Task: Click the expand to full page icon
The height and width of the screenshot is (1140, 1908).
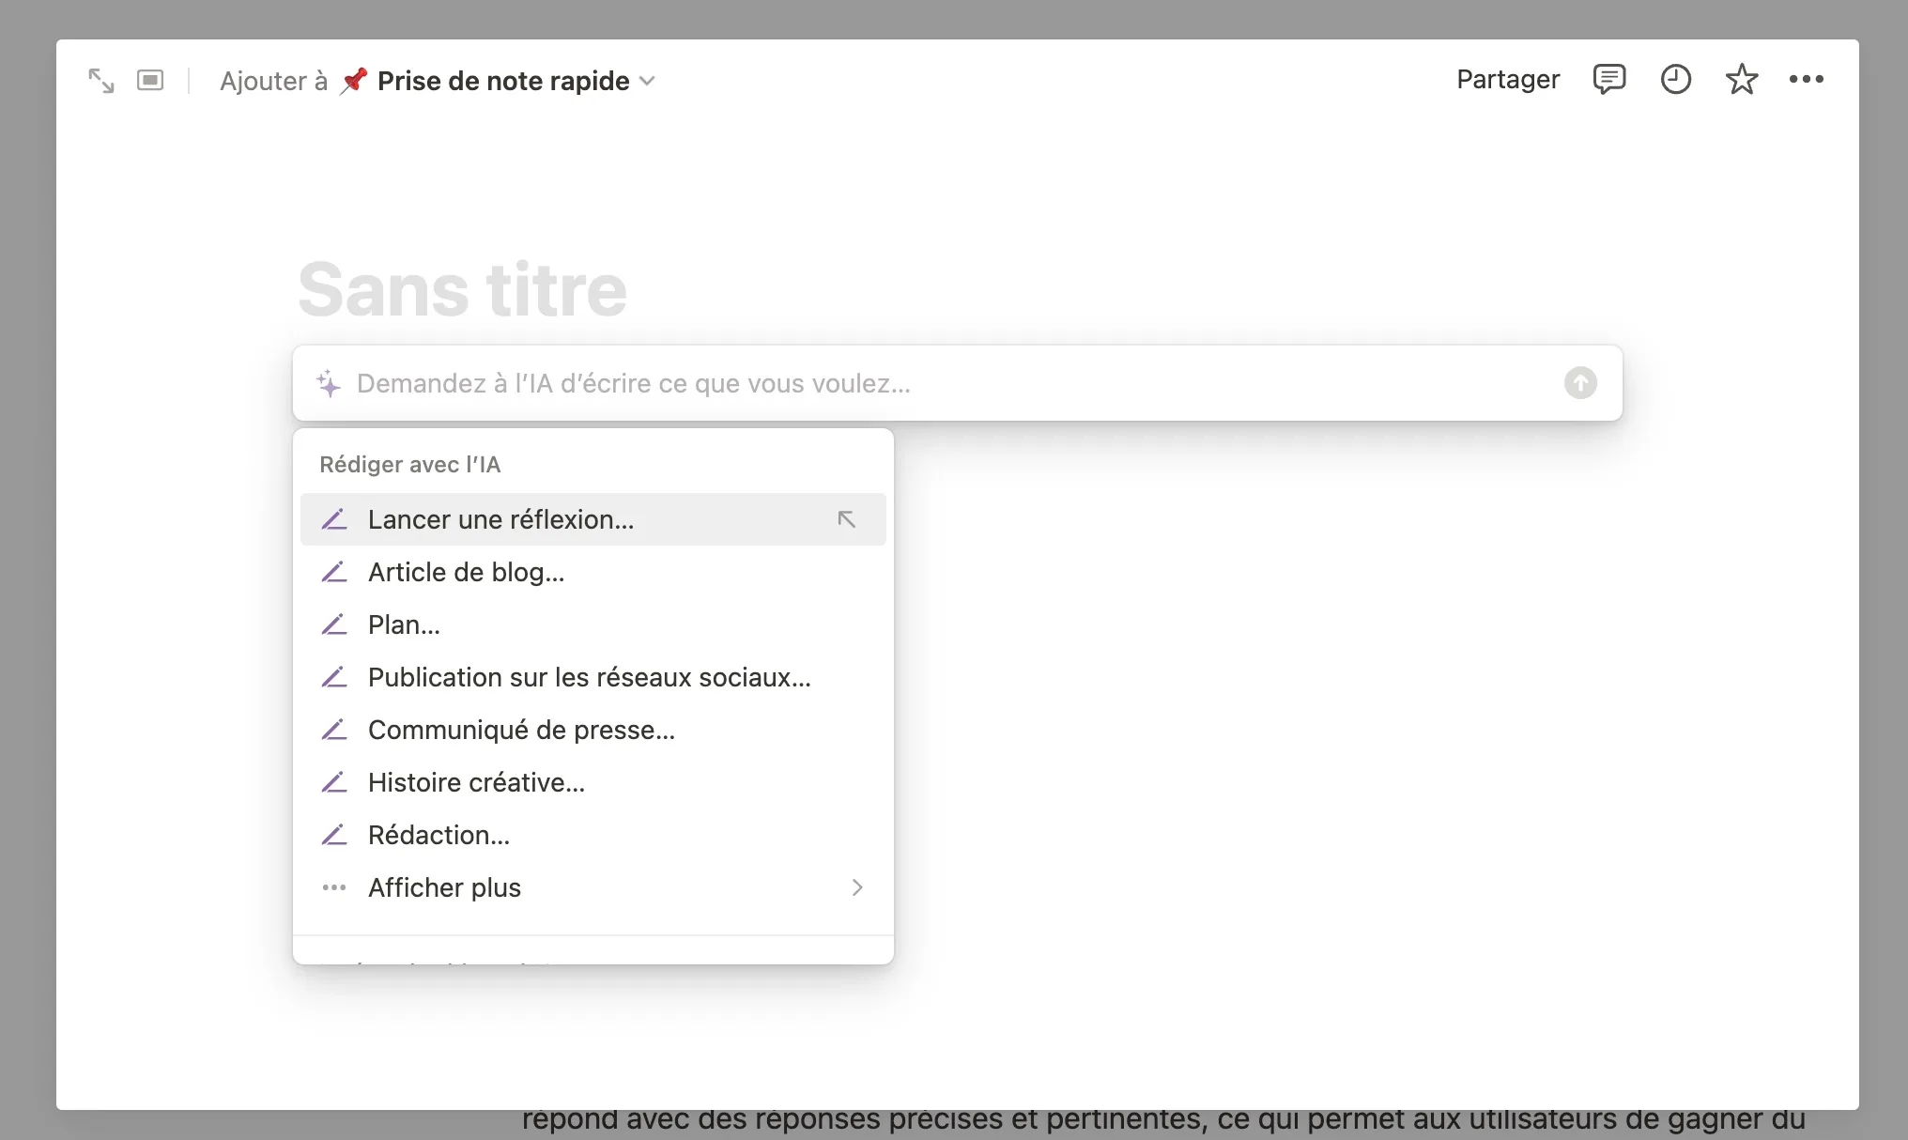Action: point(100,81)
